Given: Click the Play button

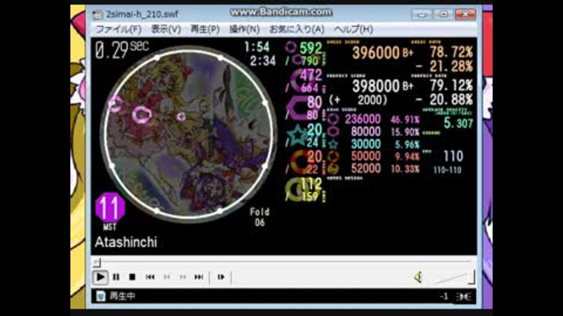Looking at the screenshot, I should point(100,277).
